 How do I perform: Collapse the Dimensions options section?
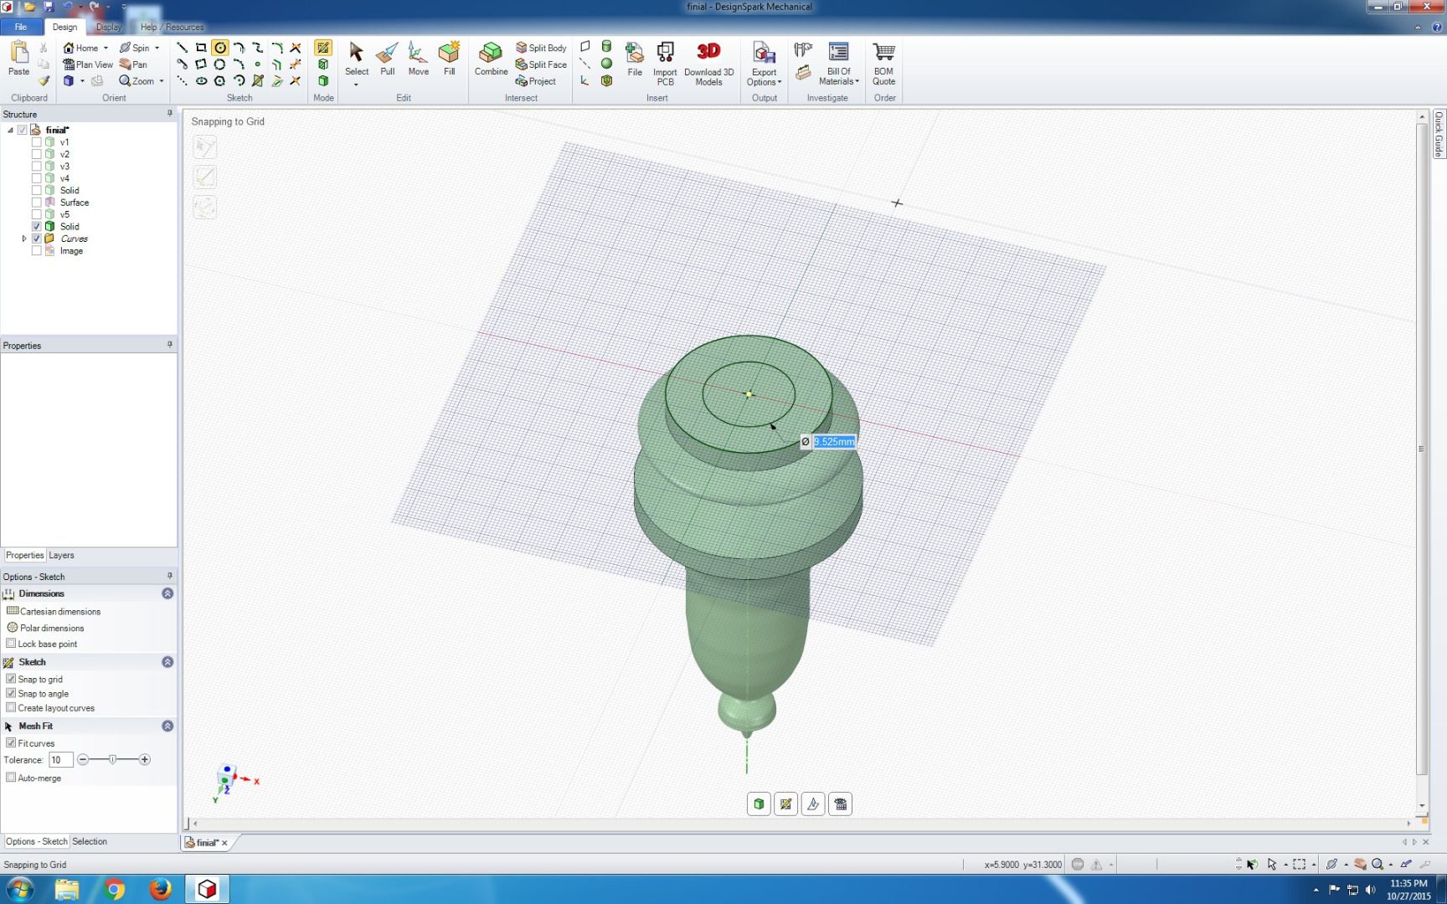tap(167, 593)
